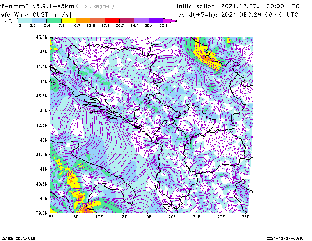Image resolution: width=312 pixels, height=241 pixels.
Task: Click the yellow 7.9–10.7 legend color swatch
Action: (x=69, y=21)
